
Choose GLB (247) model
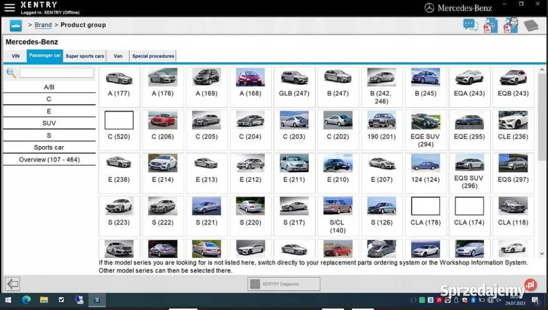295,87
